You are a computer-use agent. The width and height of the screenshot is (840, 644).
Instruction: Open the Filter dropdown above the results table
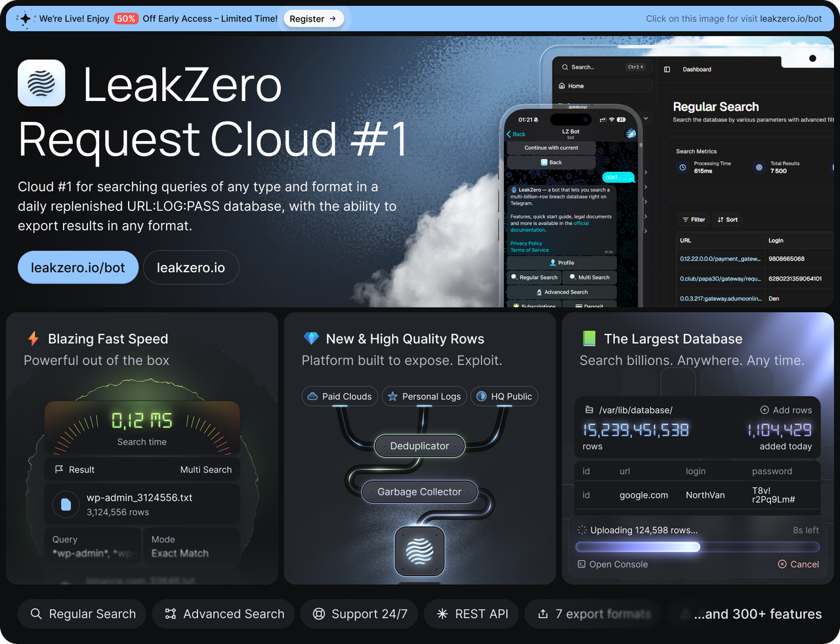pyautogui.click(x=694, y=220)
